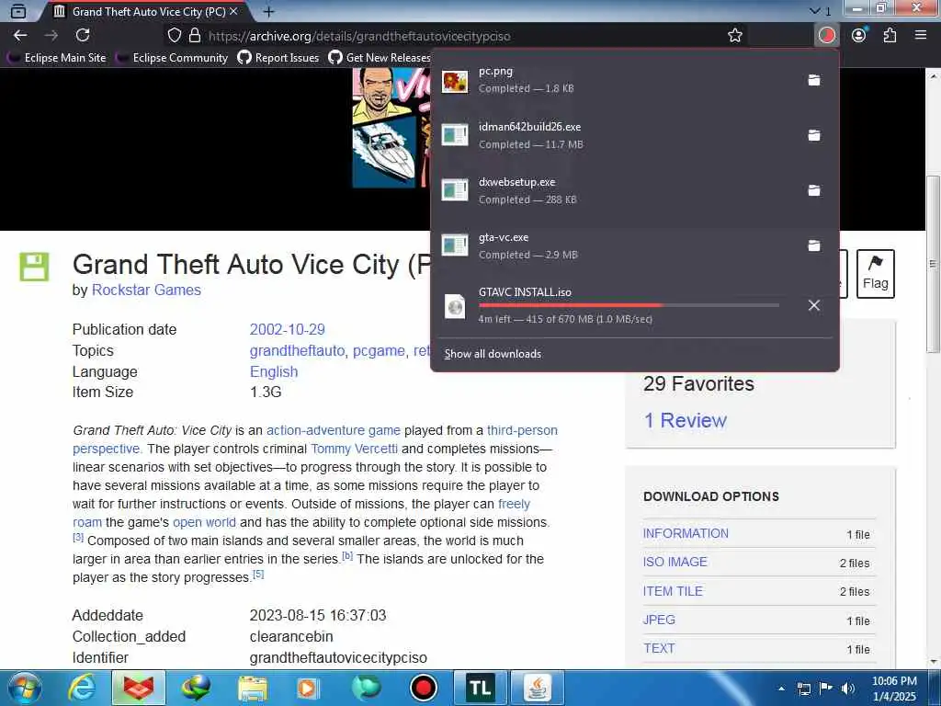Viewport: 941px width, 706px height.
Task: Show gta-vc.exe in its folder
Action: pyautogui.click(x=814, y=245)
